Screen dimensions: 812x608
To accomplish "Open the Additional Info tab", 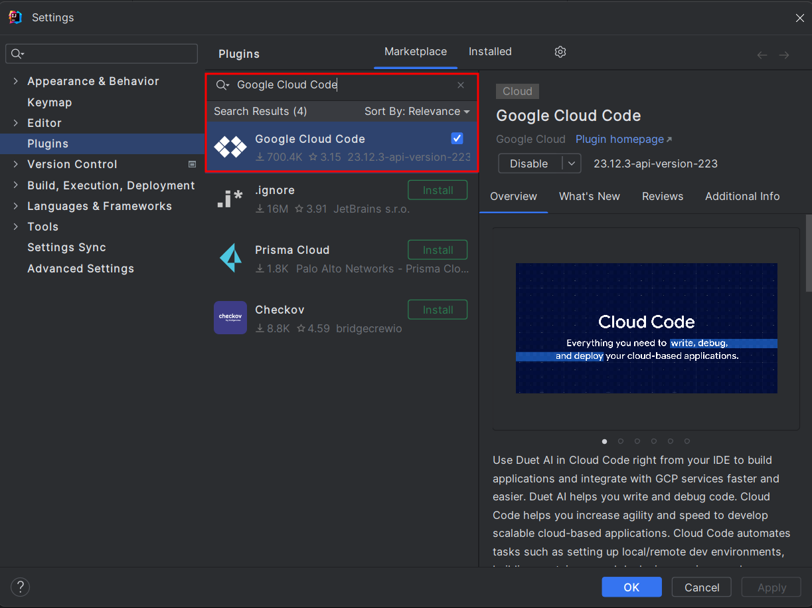I will pyautogui.click(x=742, y=197).
